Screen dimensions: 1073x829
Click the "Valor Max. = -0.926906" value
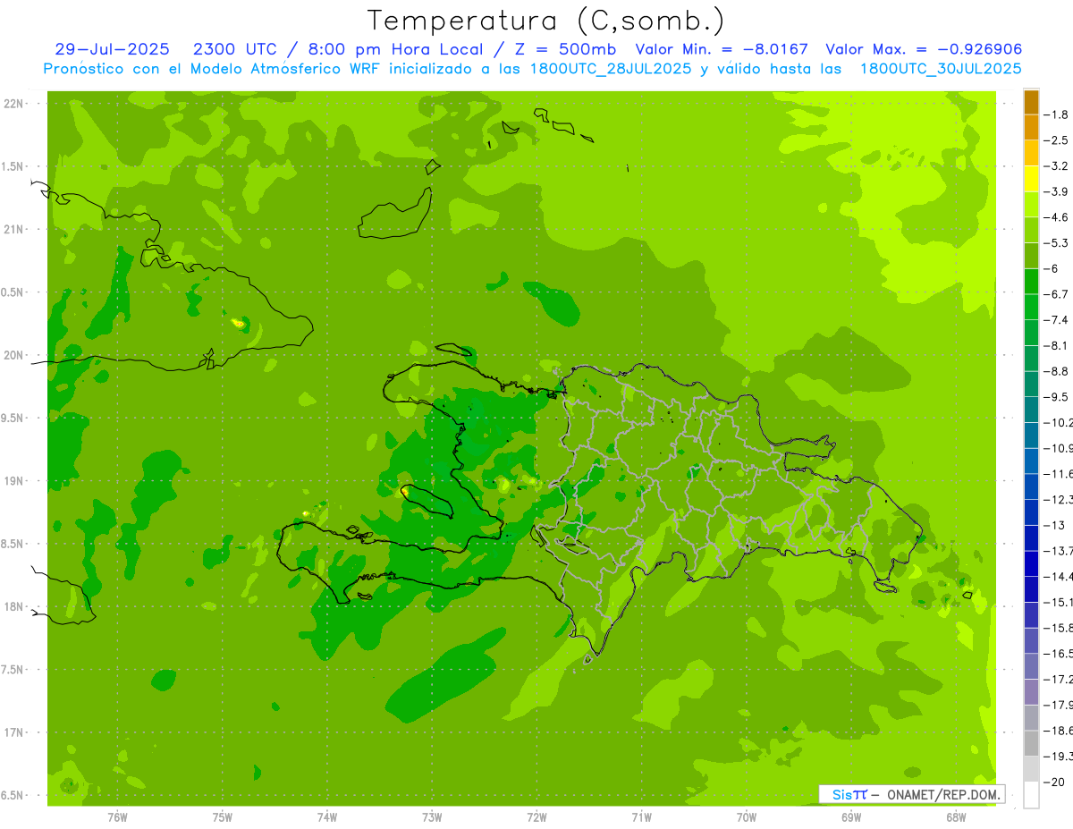click(924, 49)
